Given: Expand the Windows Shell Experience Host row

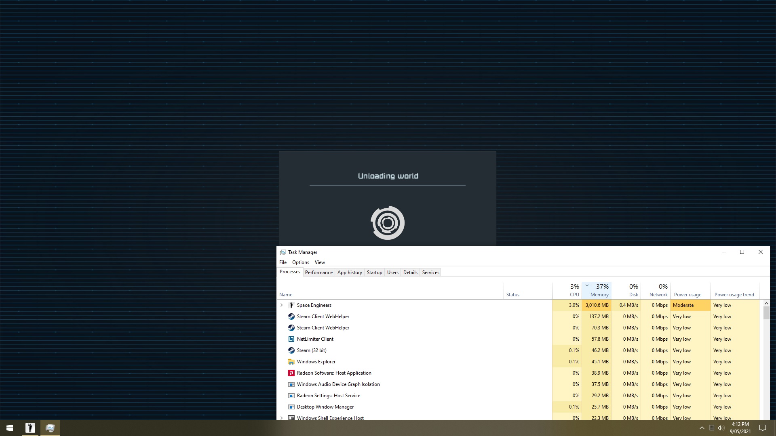Looking at the screenshot, I should tap(282, 418).
